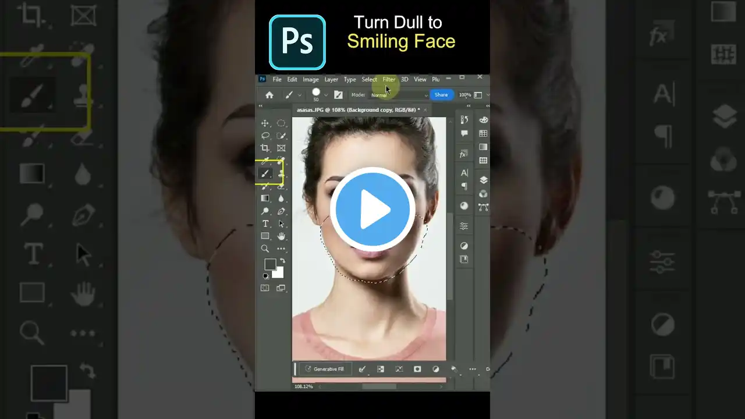Open the Select menu

pyautogui.click(x=369, y=79)
